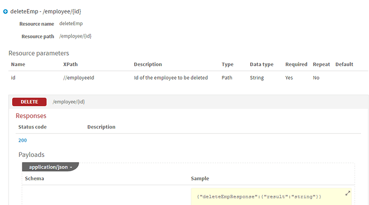The height and width of the screenshot is (205, 369).
Task: Click the Description header in Resource parameters table
Action: pos(148,64)
